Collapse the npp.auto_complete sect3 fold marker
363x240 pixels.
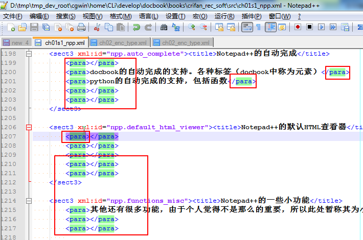pos(29,54)
